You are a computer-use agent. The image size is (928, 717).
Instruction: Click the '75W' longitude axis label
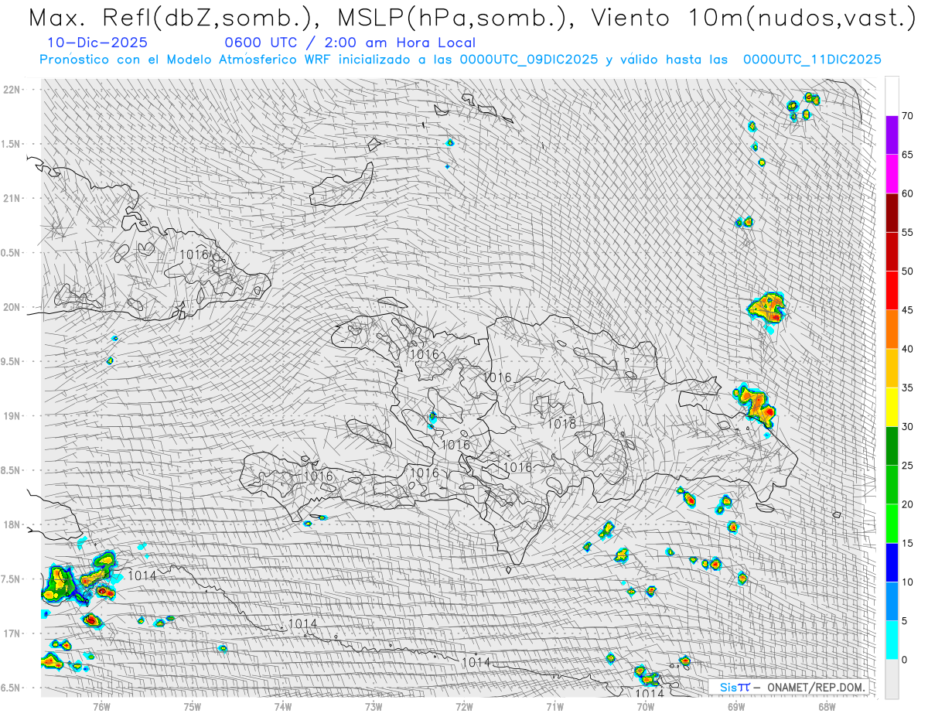(x=193, y=706)
